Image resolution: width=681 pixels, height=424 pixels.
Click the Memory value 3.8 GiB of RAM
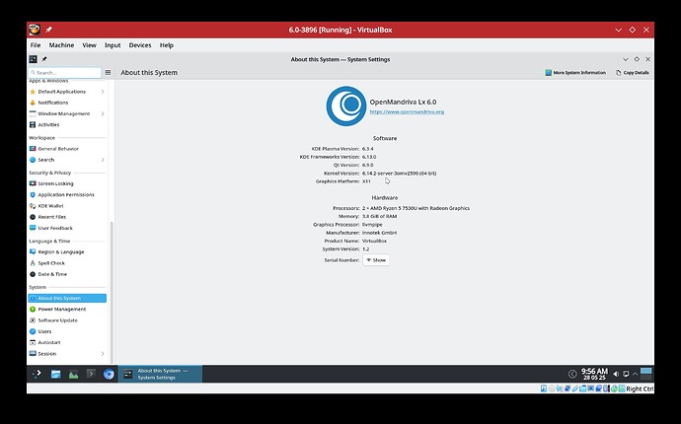click(x=380, y=216)
